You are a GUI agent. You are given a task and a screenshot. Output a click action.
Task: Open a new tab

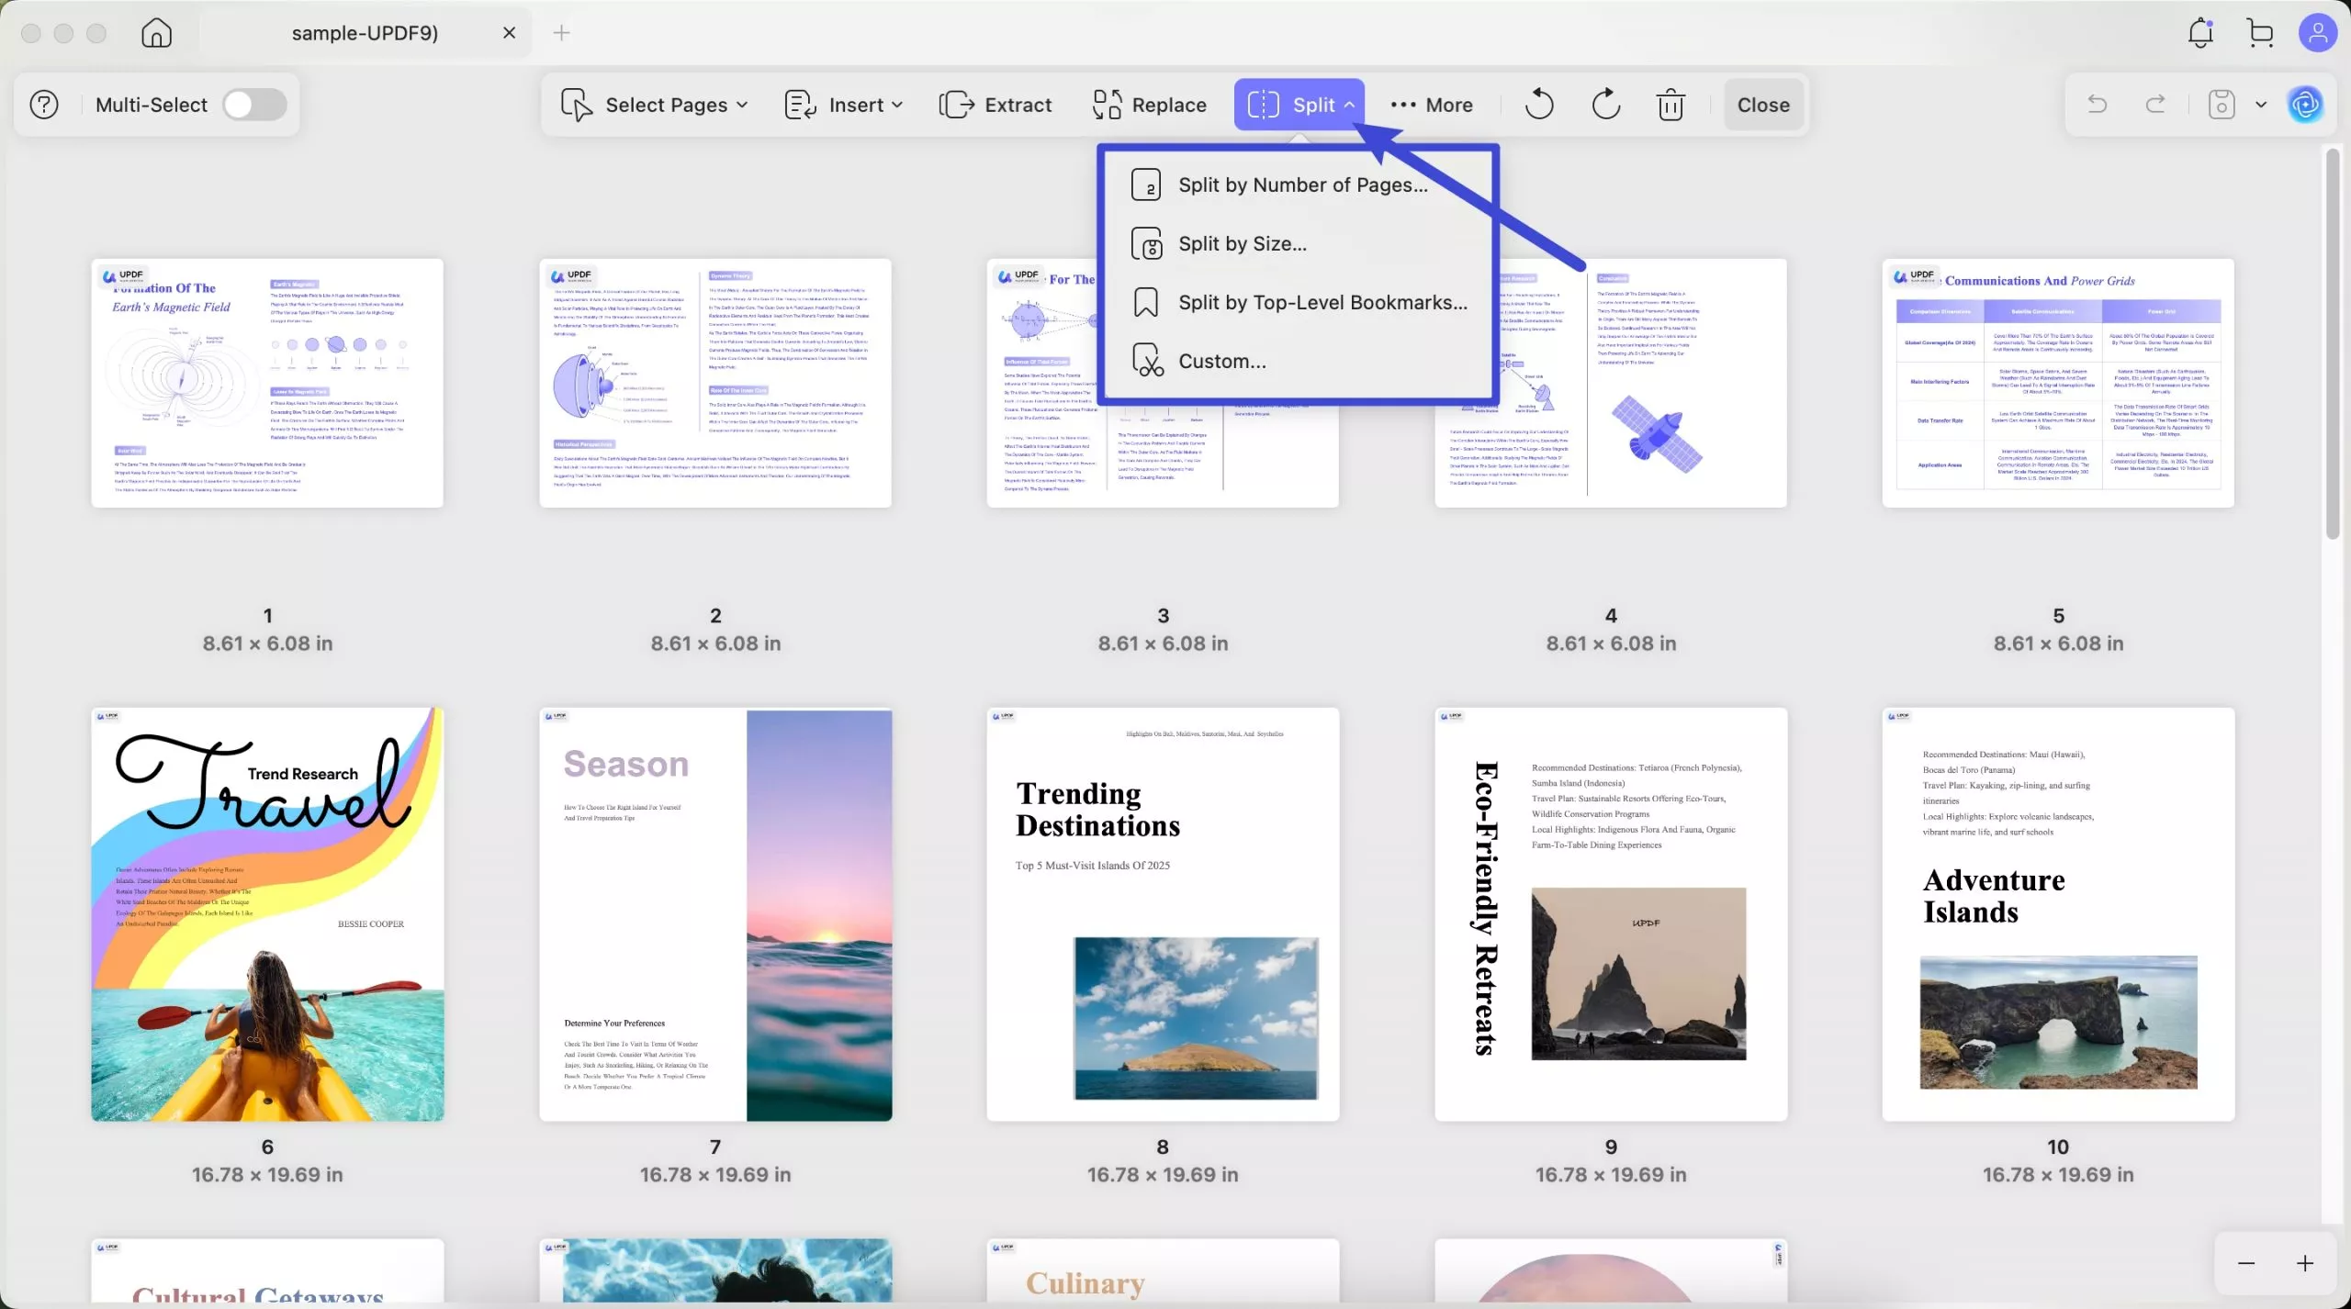[x=561, y=32]
